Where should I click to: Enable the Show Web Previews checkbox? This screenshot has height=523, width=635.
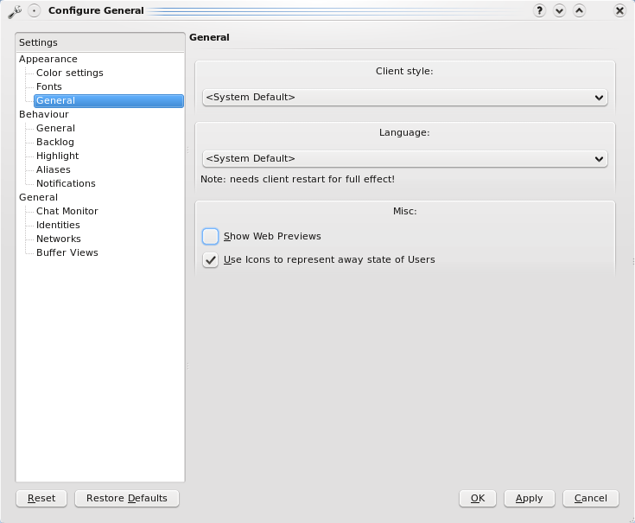click(211, 236)
